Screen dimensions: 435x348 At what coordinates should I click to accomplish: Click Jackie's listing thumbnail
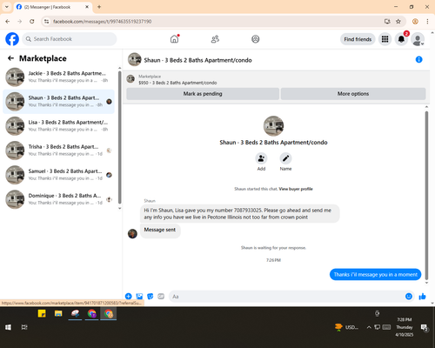(15, 77)
